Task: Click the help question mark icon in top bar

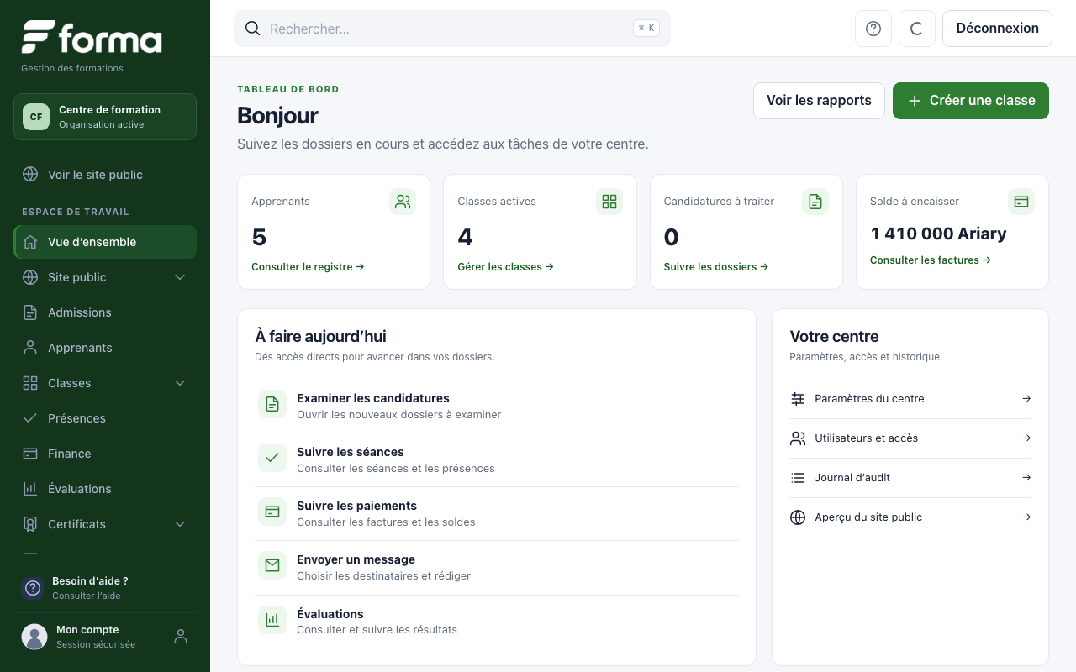Action: click(873, 29)
